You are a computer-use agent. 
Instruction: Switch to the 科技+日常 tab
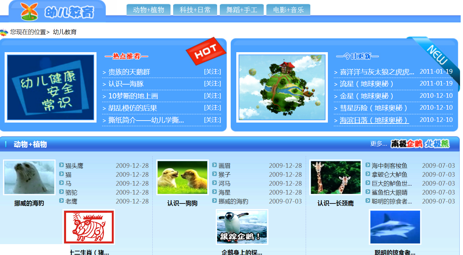pos(195,10)
